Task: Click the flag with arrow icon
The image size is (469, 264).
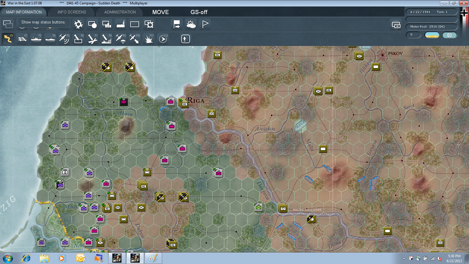Action: click(x=177, y=24)
